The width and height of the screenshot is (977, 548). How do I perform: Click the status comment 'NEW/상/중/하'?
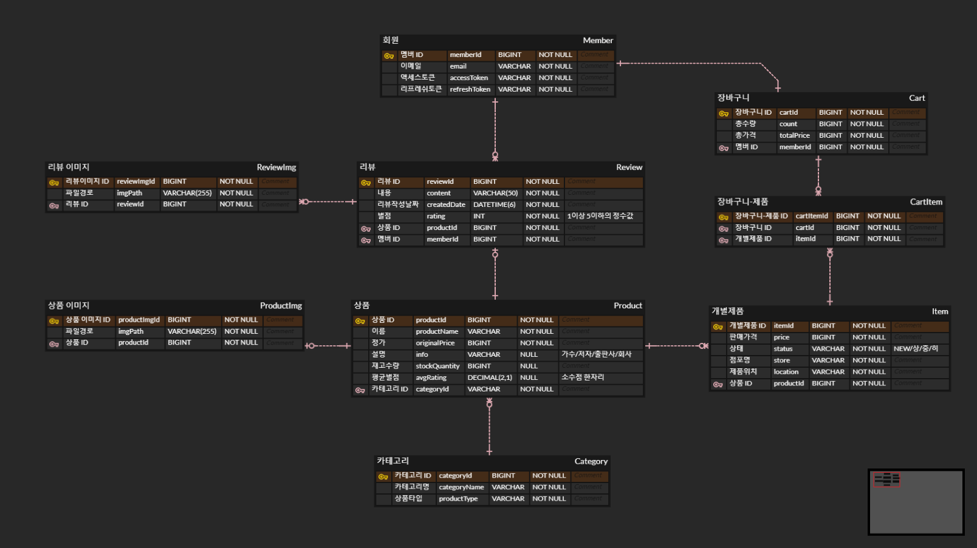pos(916,350)
